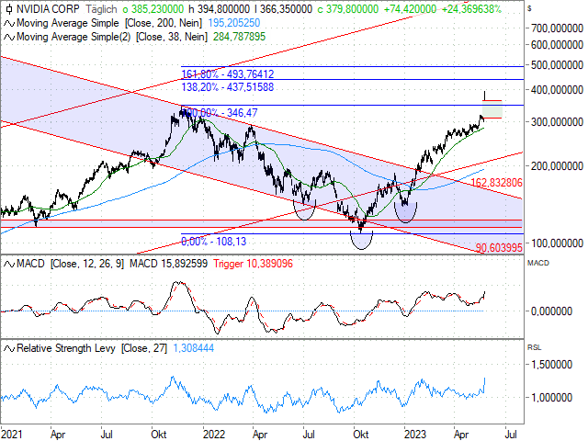Click the +74,420000 change value
The image size is (588, 441).
410,9
